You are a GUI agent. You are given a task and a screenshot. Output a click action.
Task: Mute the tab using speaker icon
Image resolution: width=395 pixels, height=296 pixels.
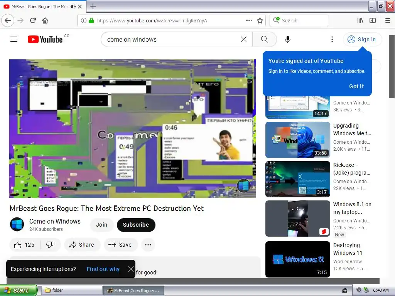point(73,7)
